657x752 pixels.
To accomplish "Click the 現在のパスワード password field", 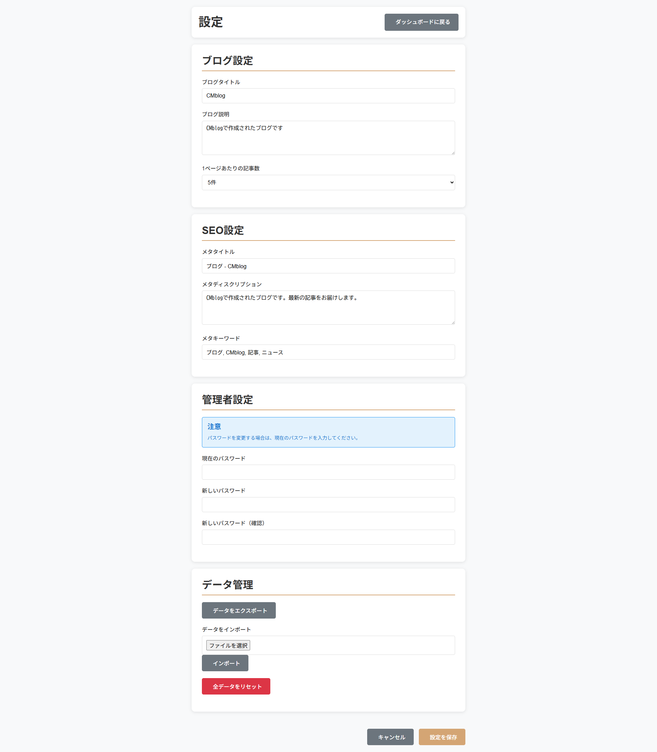I will [328, 472].
